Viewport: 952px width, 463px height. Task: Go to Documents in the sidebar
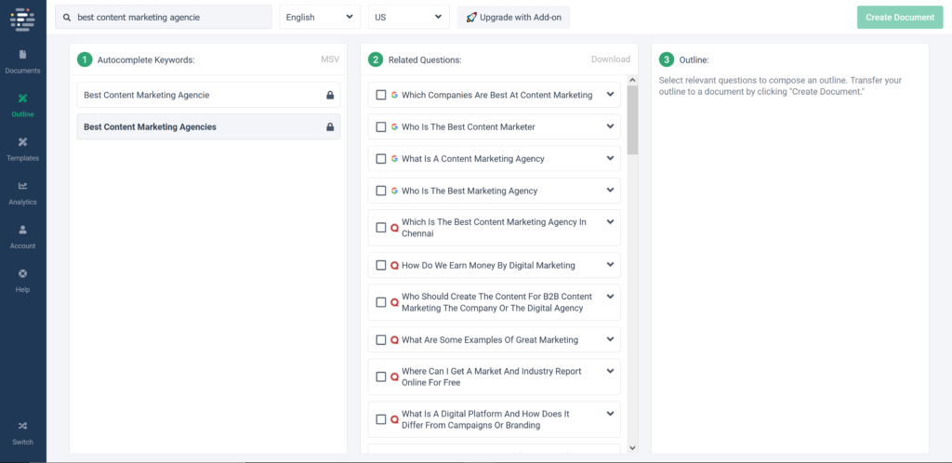click(x=22, y=71)
